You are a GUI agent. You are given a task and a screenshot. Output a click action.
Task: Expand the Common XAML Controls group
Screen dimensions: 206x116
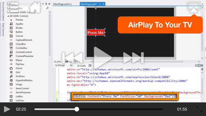[8, 12]
